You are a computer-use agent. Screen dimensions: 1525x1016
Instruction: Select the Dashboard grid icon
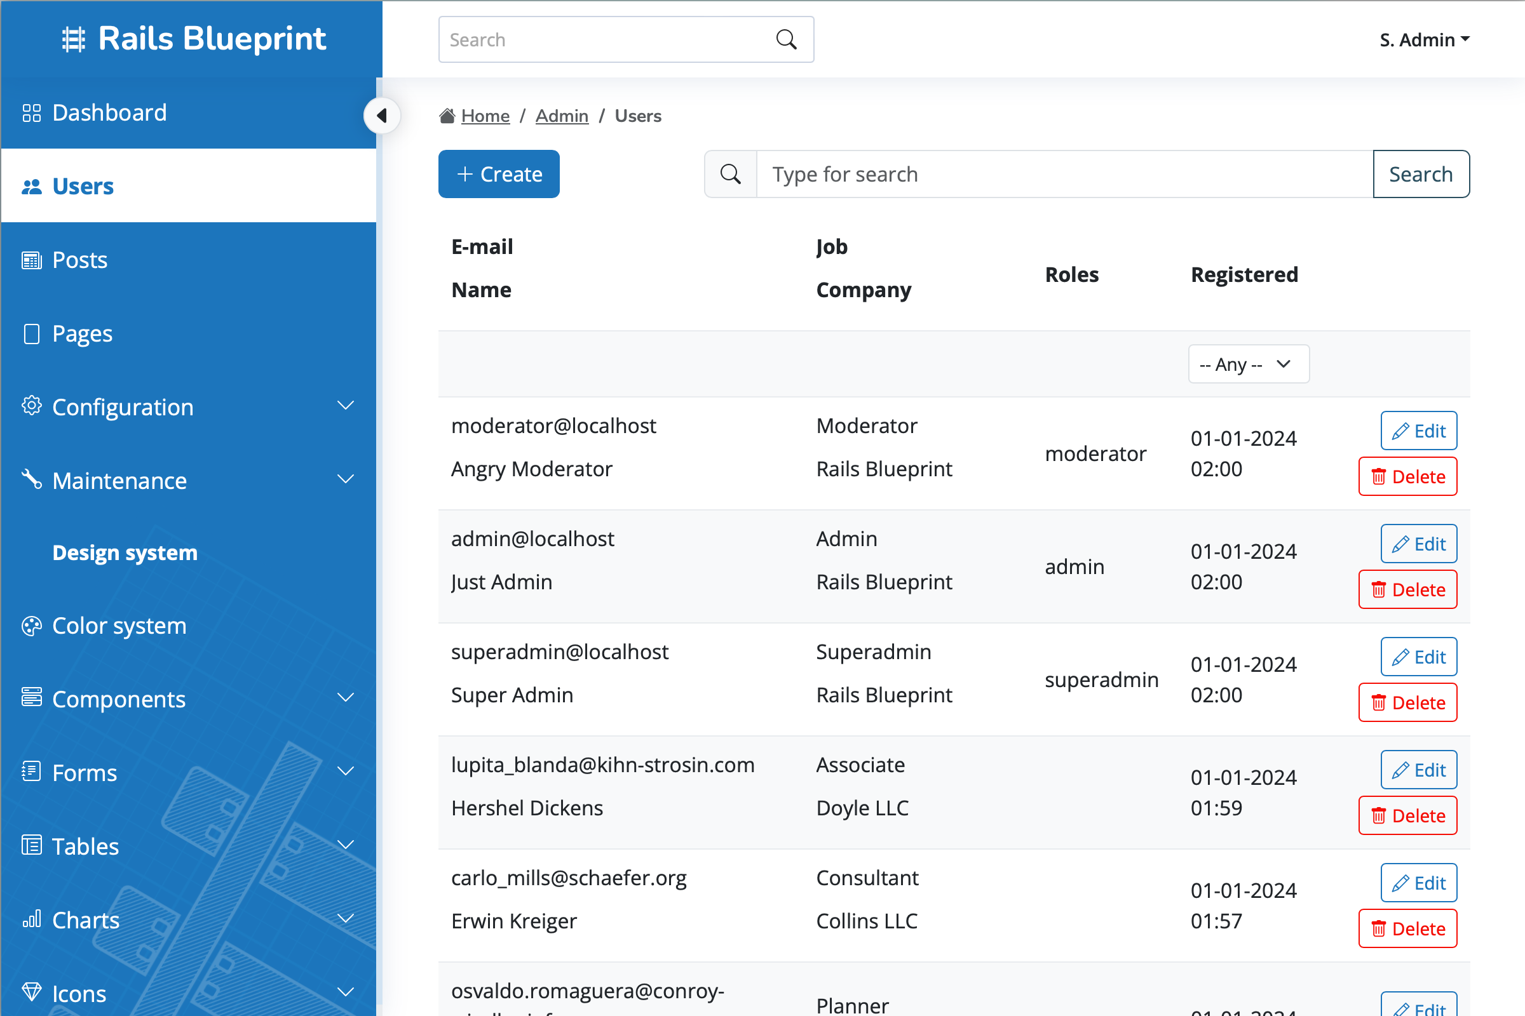tap(31, 112)
